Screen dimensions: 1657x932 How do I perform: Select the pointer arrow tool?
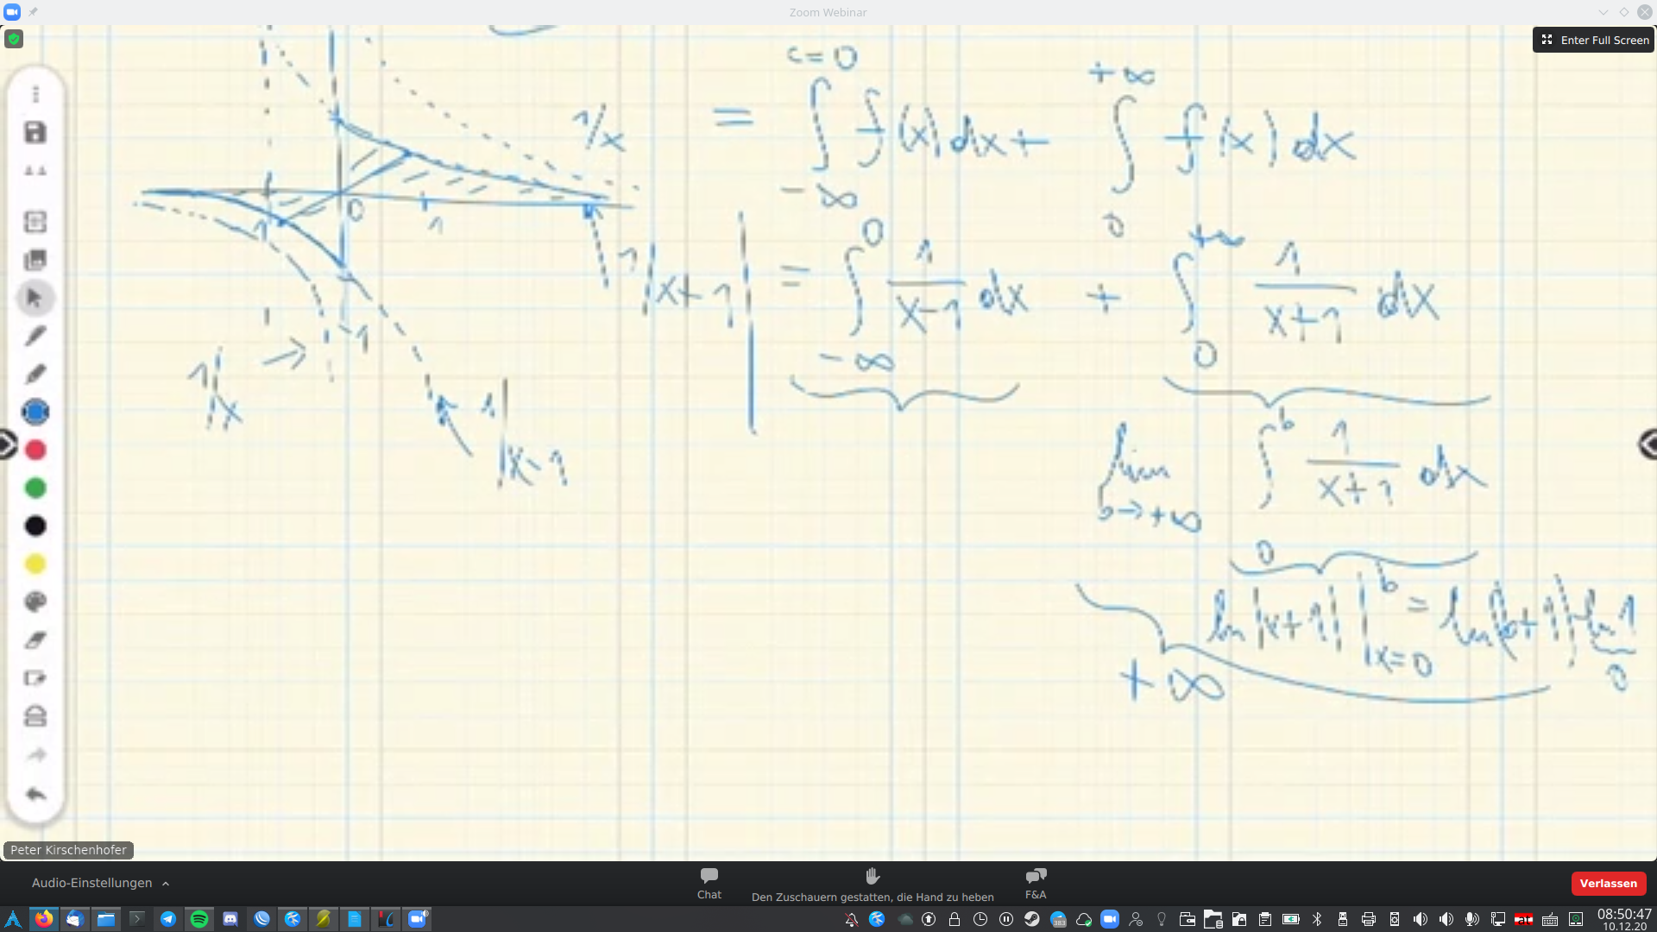[x=35, y=298]
